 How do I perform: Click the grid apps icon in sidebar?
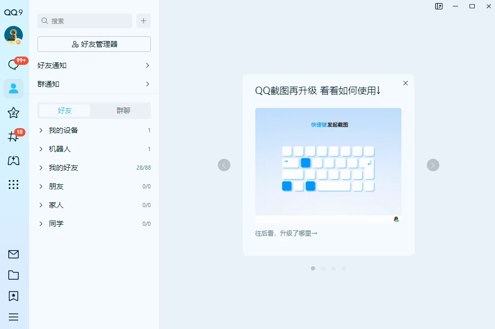coord(14,184)
